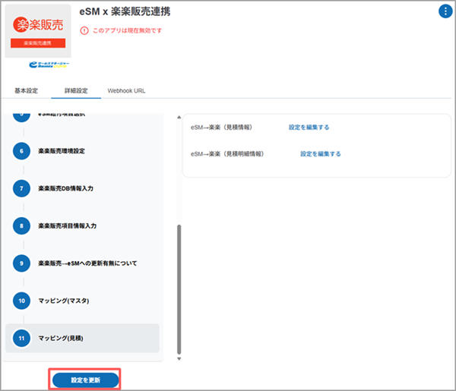The width and height of the screenshot is (456, 391).
Task: Click the step 11 number circle
Action: 23,338
